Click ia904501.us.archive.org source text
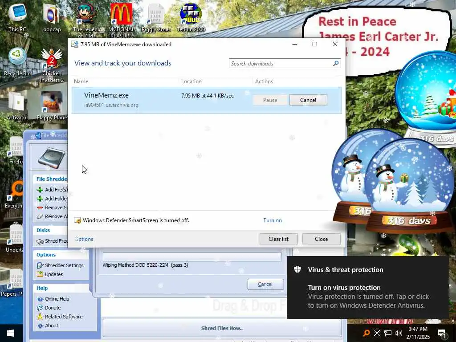The width and height of the screenshot is (456, 342). pos(111,105)
